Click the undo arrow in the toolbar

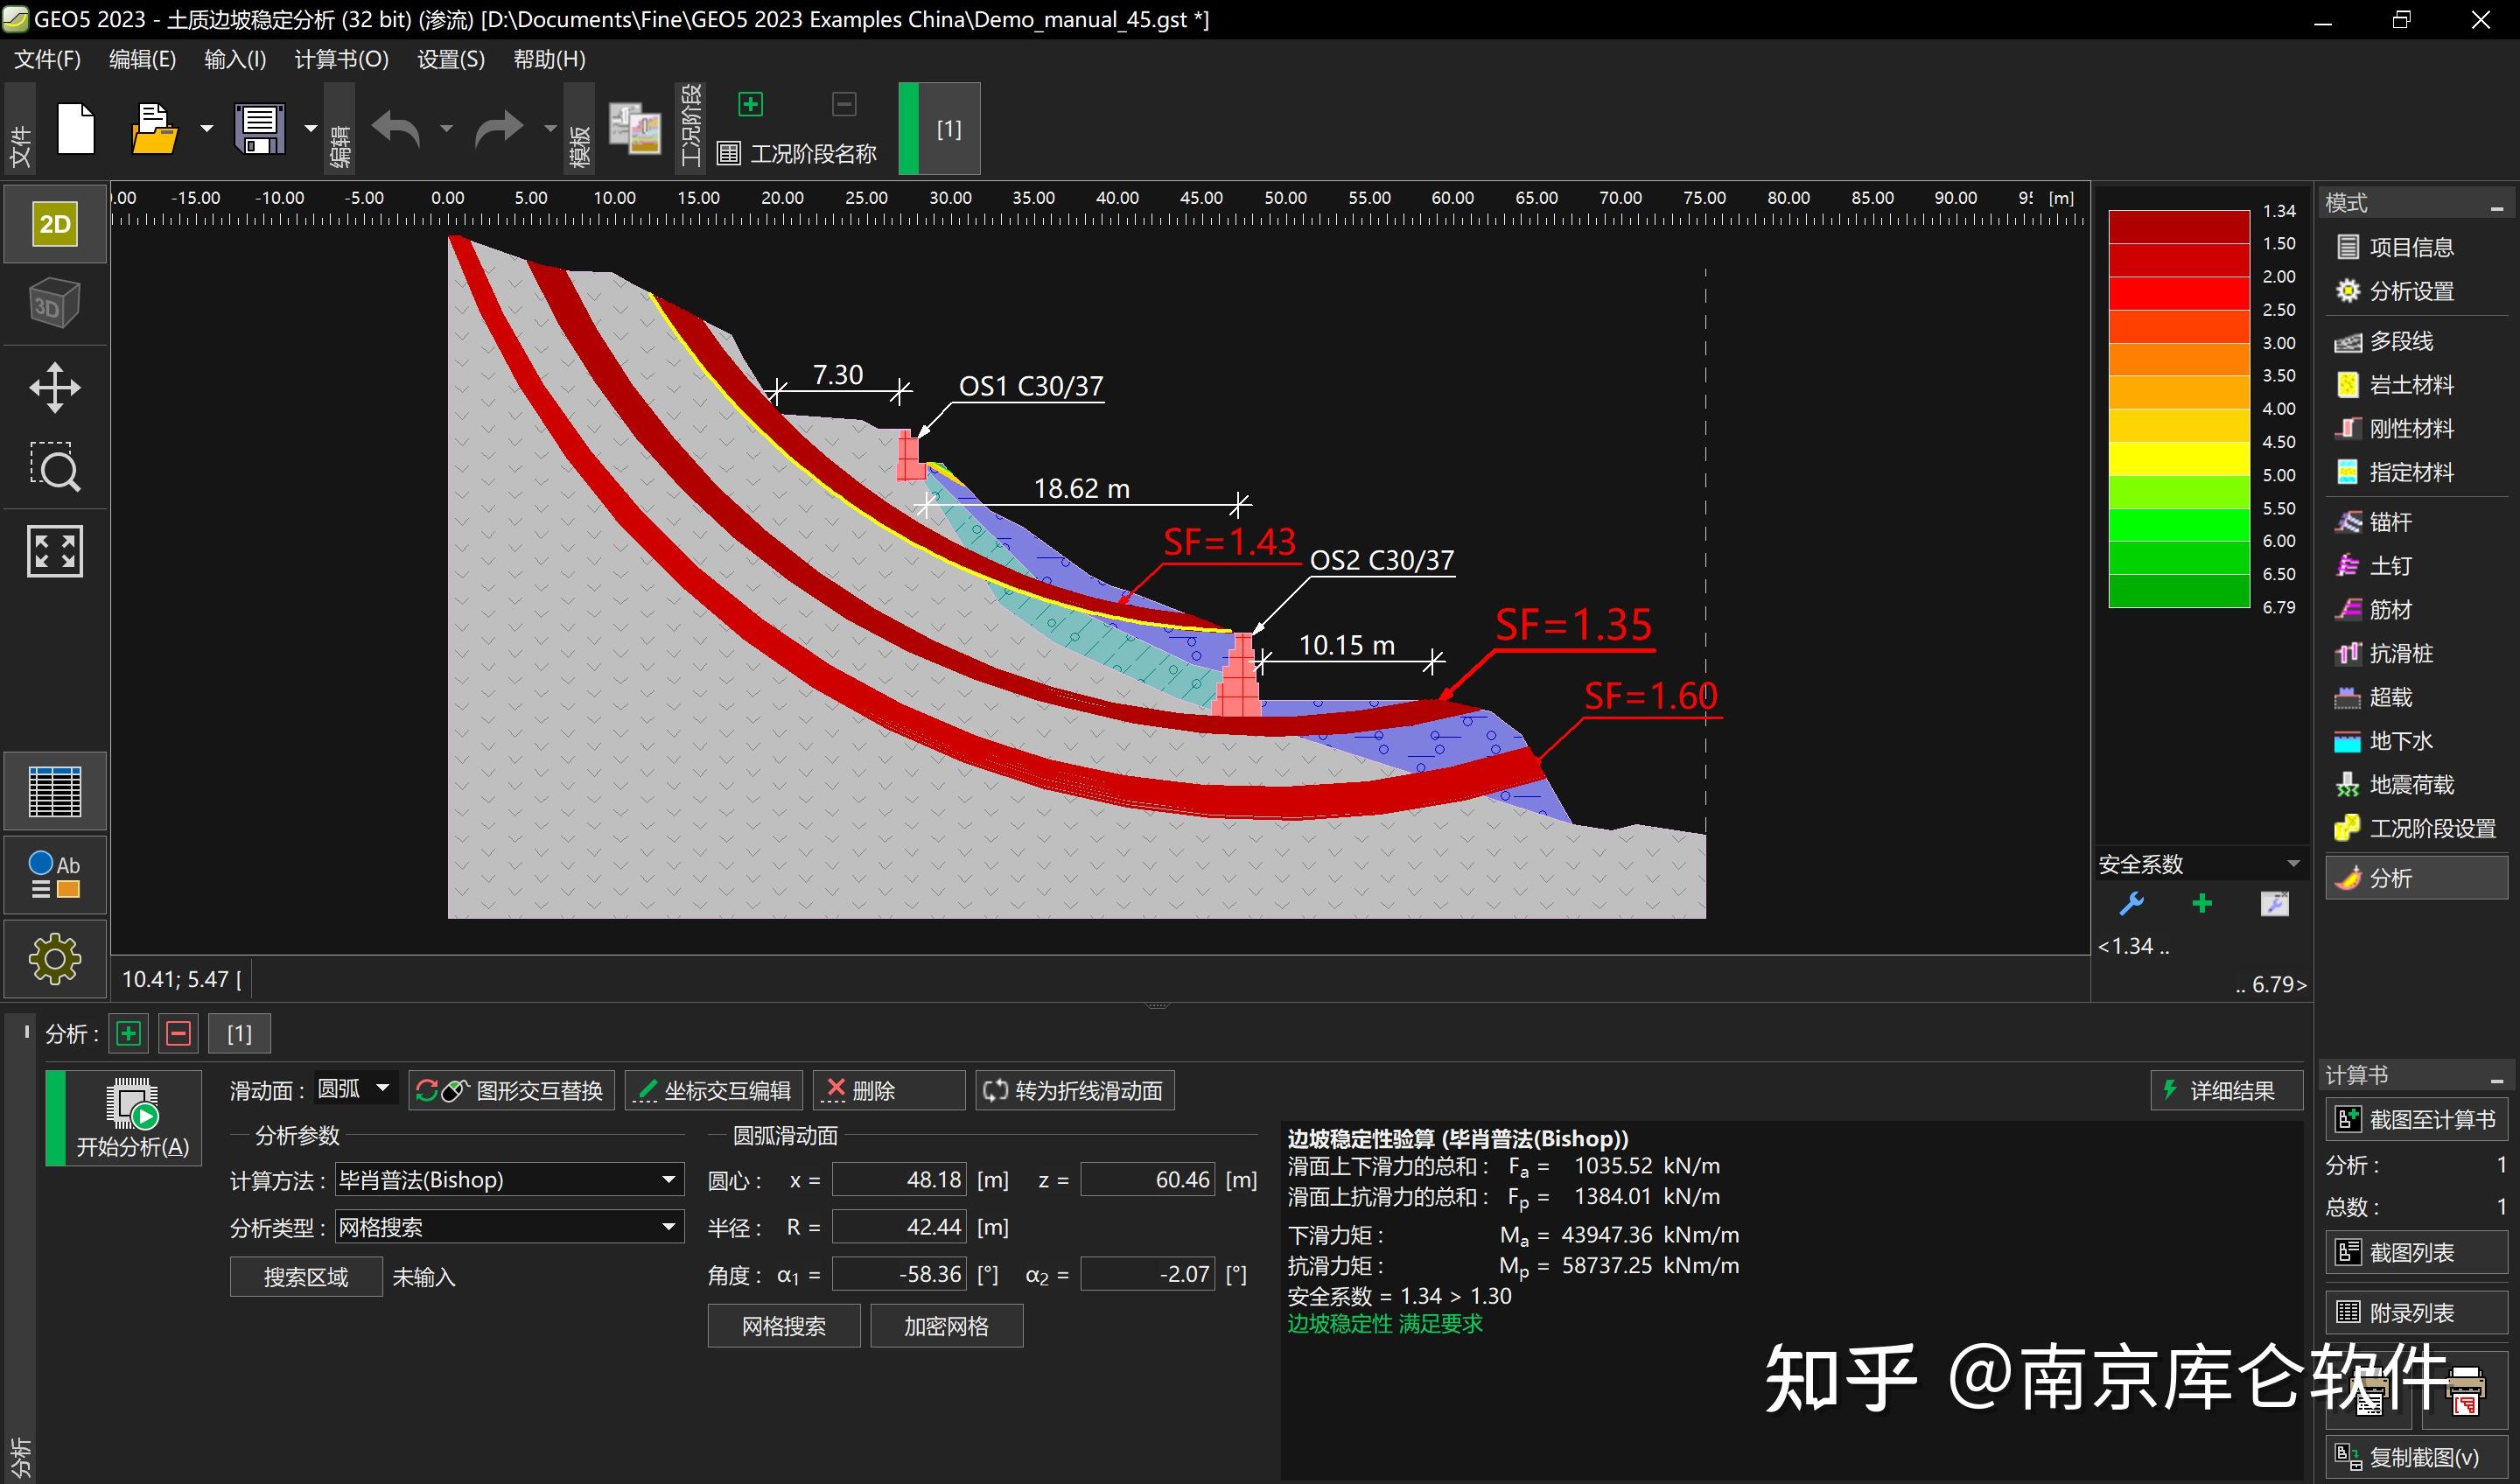(395, 129)
